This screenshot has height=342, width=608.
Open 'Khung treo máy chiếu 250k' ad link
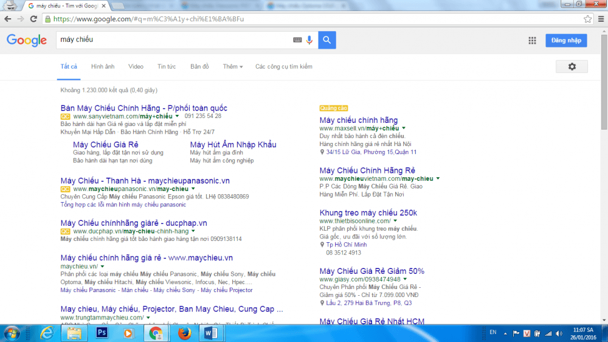click(x=368, y=213)
